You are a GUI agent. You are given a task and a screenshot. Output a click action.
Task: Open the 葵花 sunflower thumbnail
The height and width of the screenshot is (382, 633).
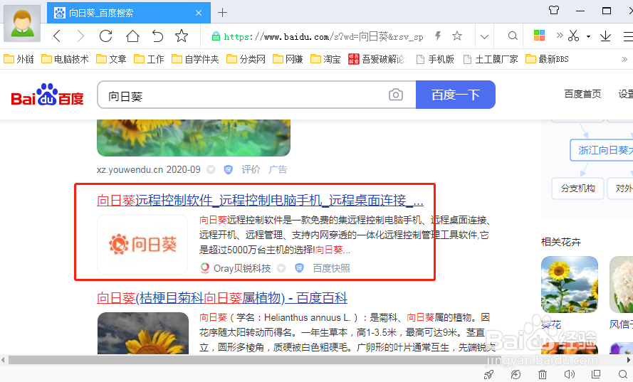pos(569,285)
